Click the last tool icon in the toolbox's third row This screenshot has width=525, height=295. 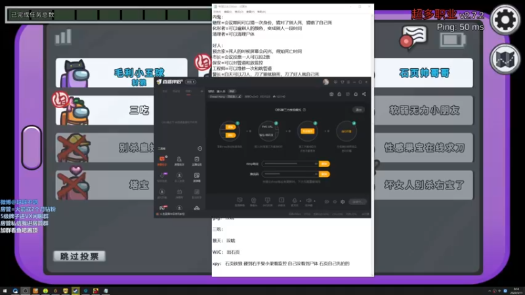coord(196,193)
